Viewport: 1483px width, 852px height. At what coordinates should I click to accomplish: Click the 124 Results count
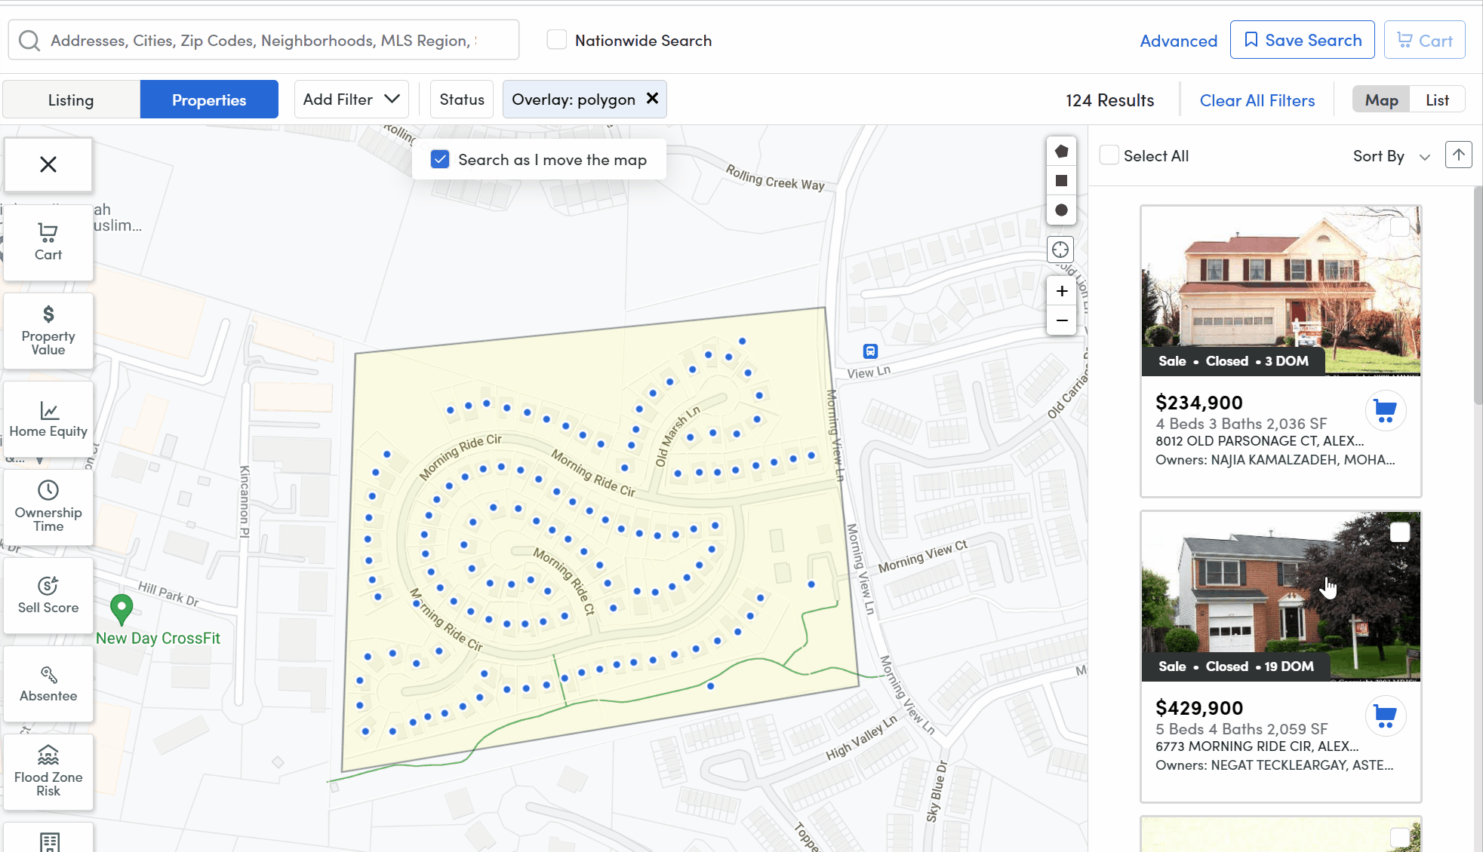click(1109, 100)
